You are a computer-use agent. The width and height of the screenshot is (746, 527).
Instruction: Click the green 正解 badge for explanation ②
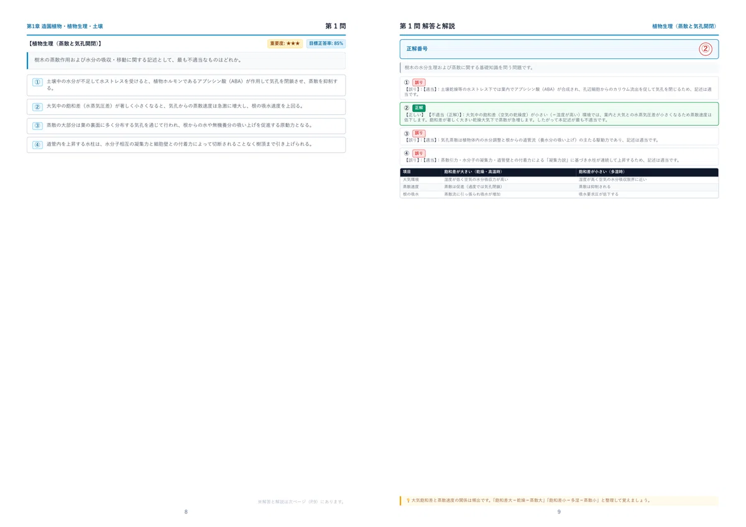point(419,108)
